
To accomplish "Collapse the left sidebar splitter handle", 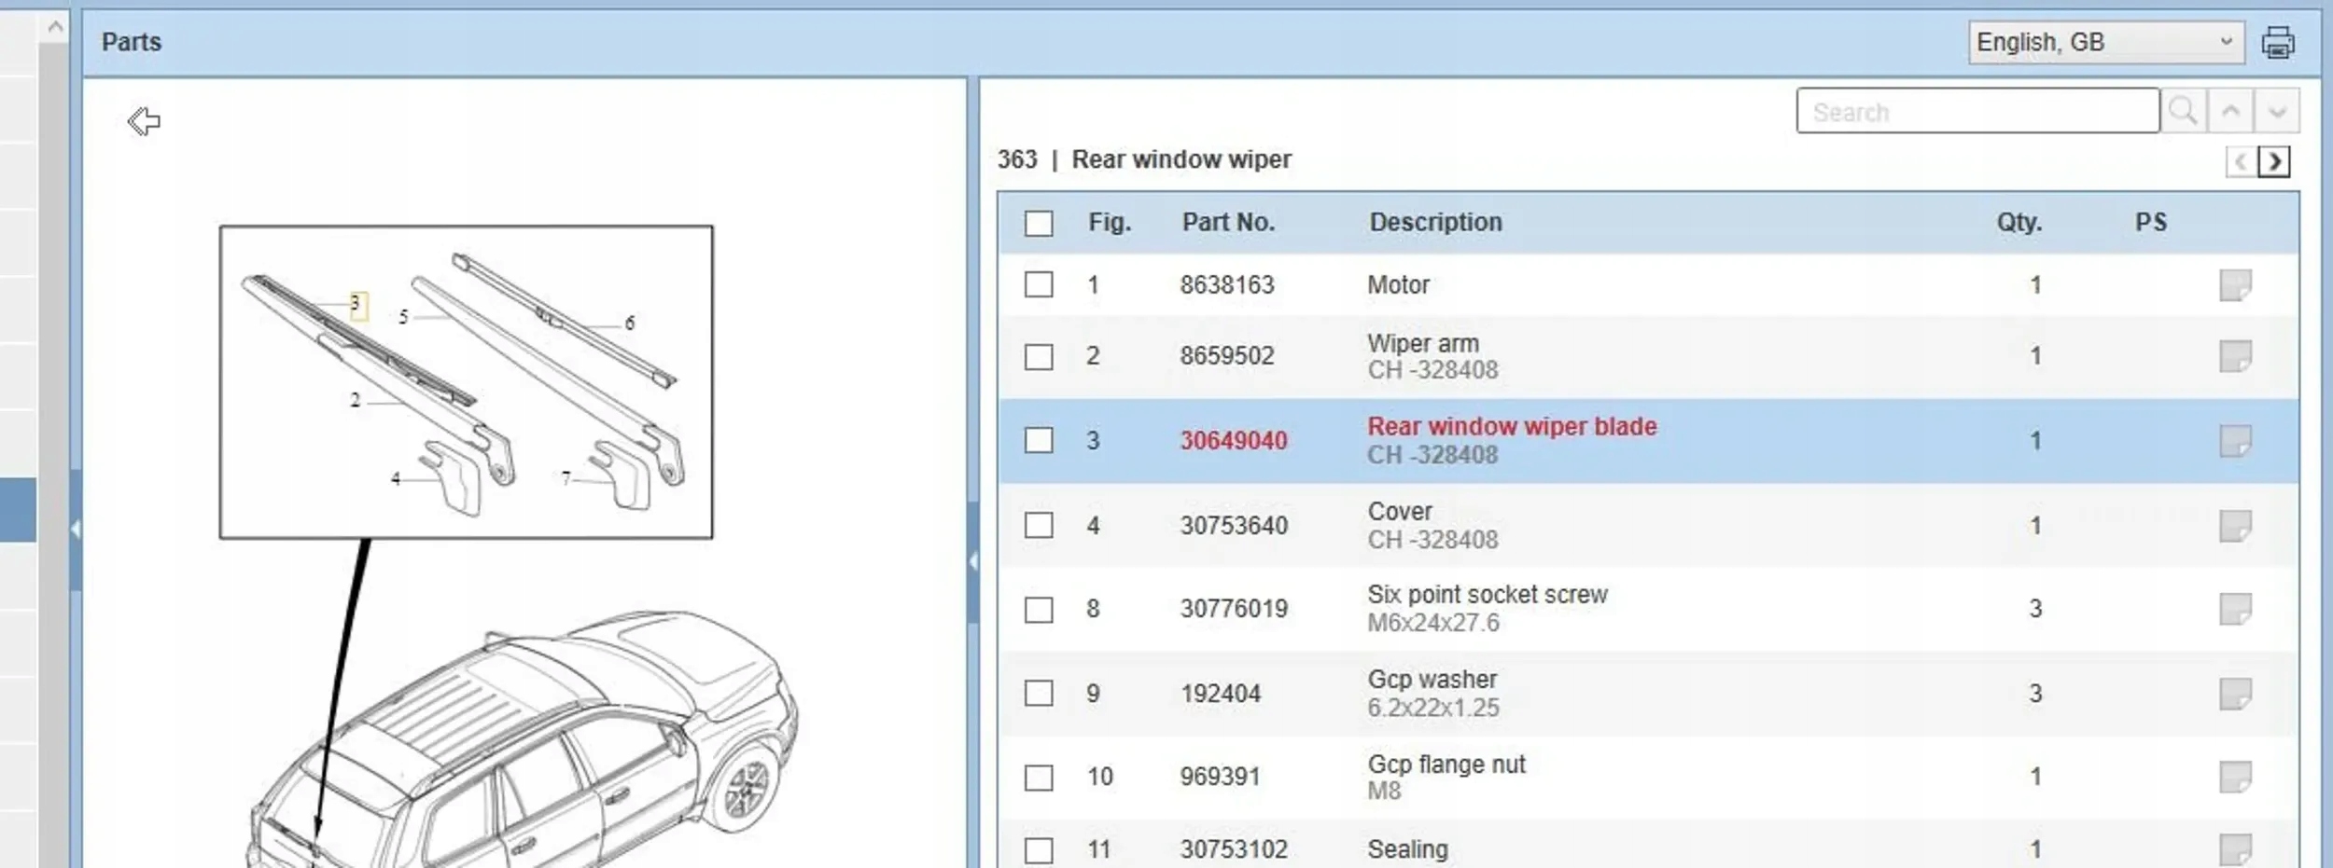I will pyautogui.click(x=76, y=530).
